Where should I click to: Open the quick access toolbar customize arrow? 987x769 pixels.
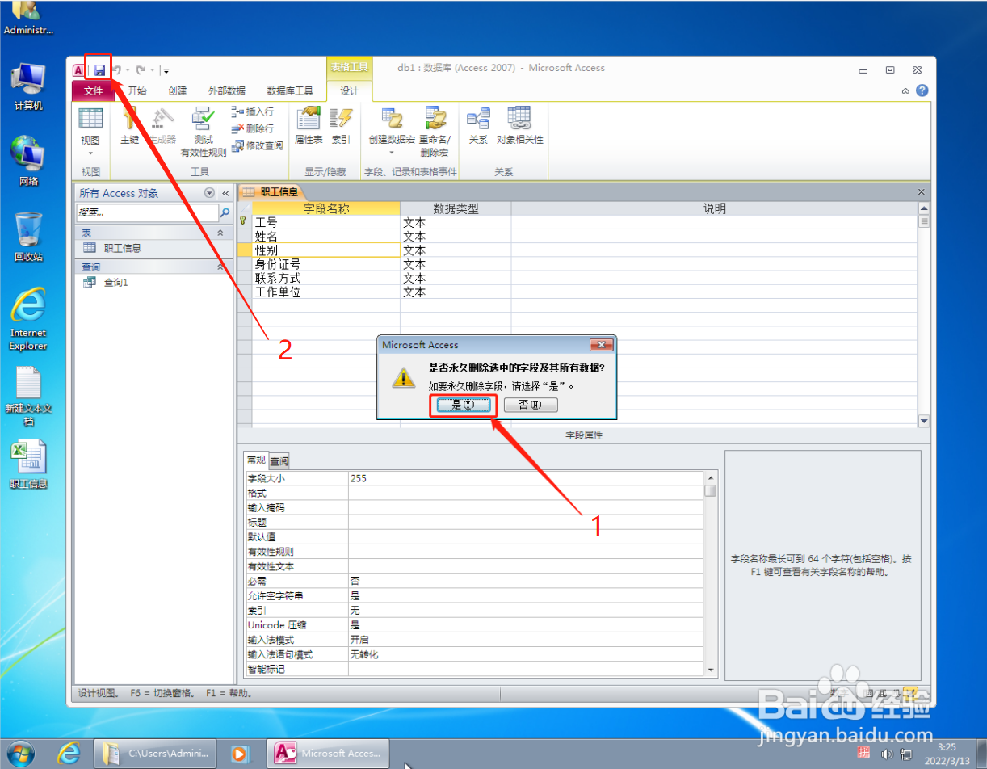click(166, 70)
